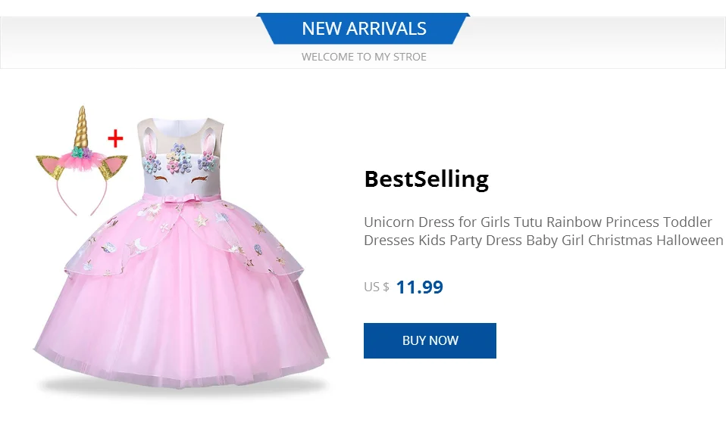Open the Unicorn Dress product title link
Screen dimensions: 726x441
543,231
